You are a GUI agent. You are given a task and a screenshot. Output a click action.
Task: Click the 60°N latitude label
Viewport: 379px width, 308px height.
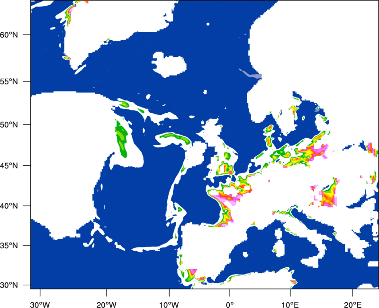point(9,35)
